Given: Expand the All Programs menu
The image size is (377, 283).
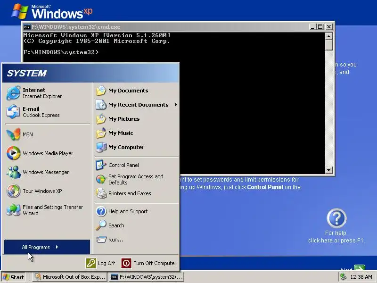Looking at the screenshot, I should [47, 247].
